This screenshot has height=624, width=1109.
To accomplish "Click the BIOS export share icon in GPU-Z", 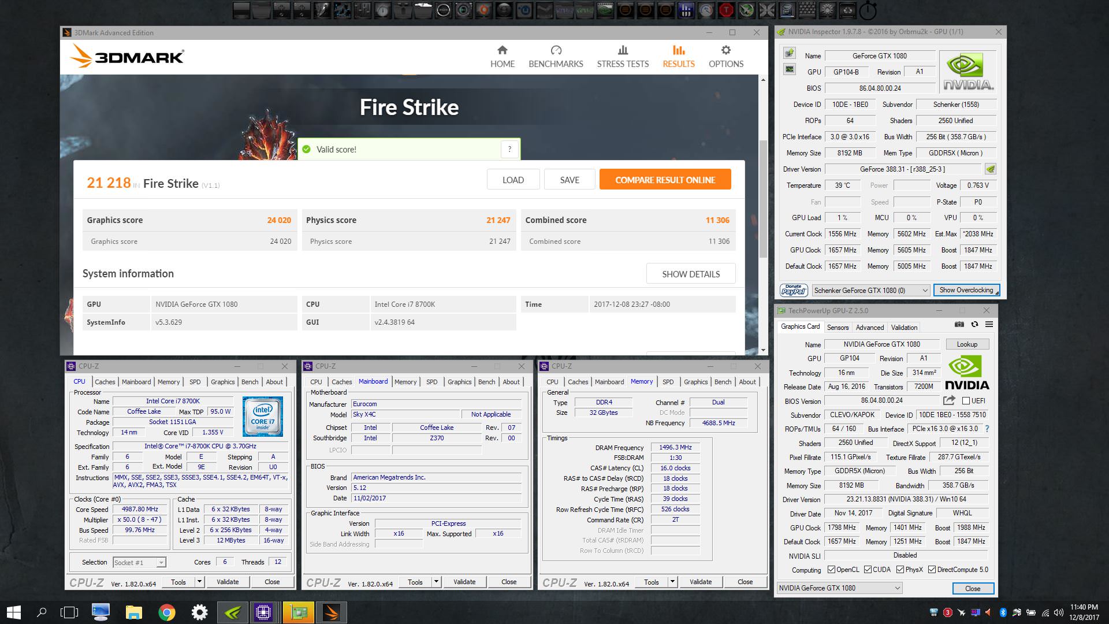I will (x=948, y=400).
